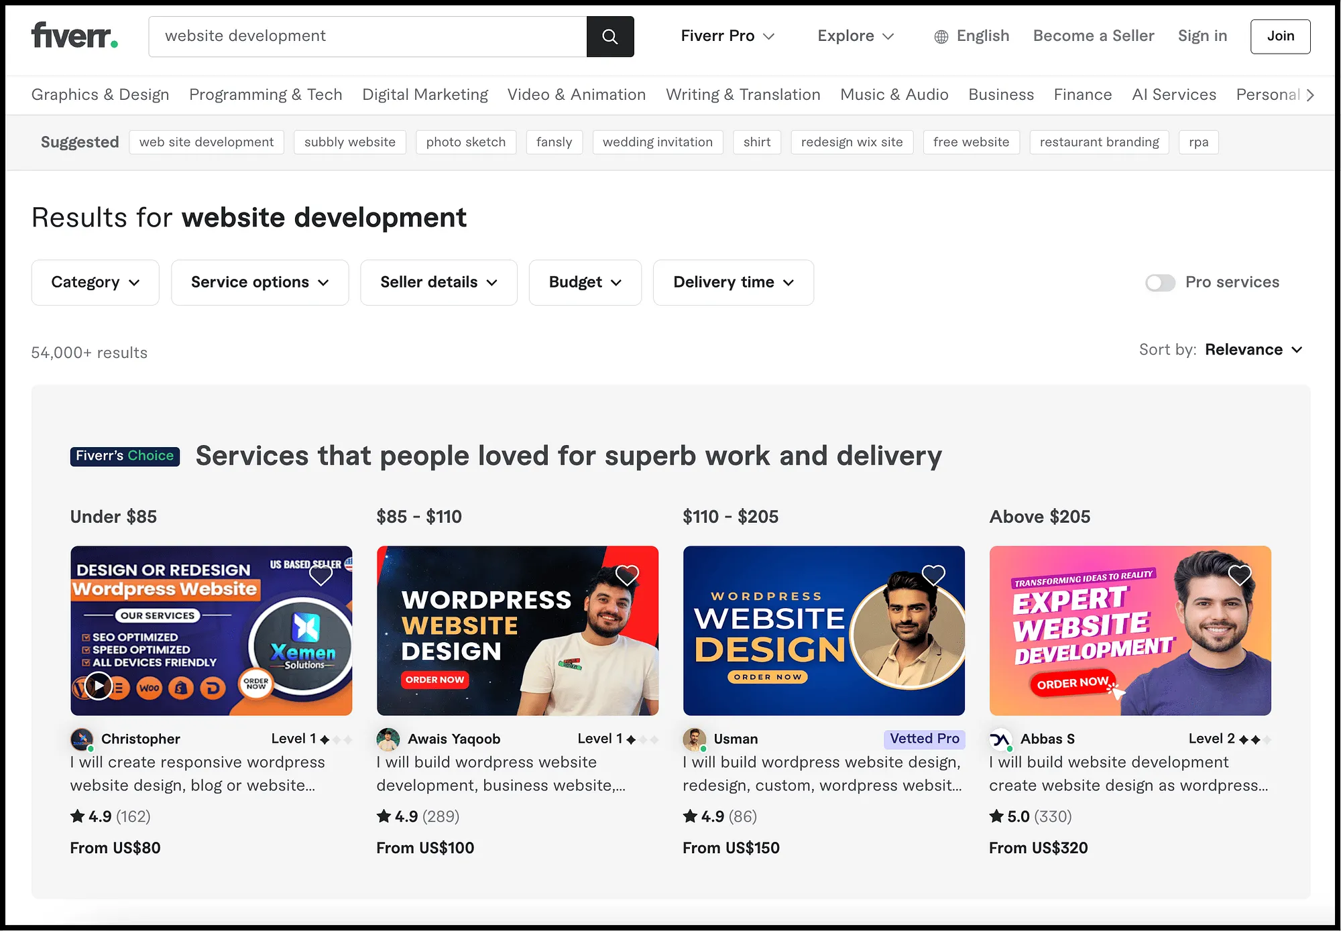Open Usman's blue Wordpress Website Design thumbnail
Image resolution: width=1341 pixels, height=931 pixels.
click(x=824, y=631)
